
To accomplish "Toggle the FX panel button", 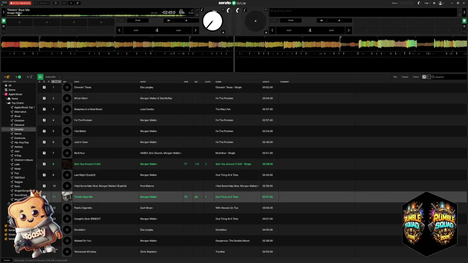I will 71,3.
